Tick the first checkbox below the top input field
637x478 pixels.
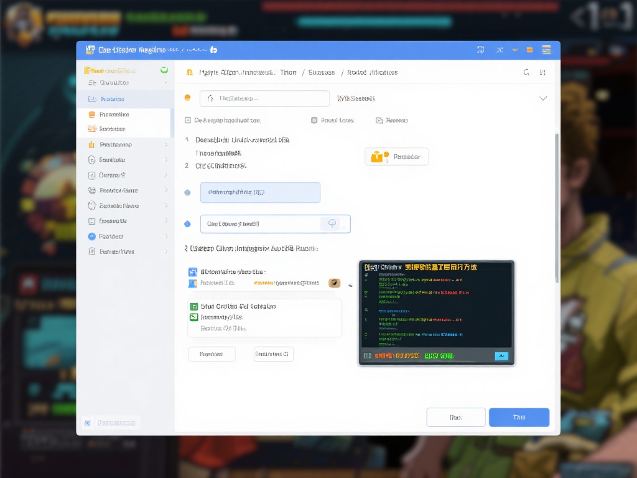(188, 120)
